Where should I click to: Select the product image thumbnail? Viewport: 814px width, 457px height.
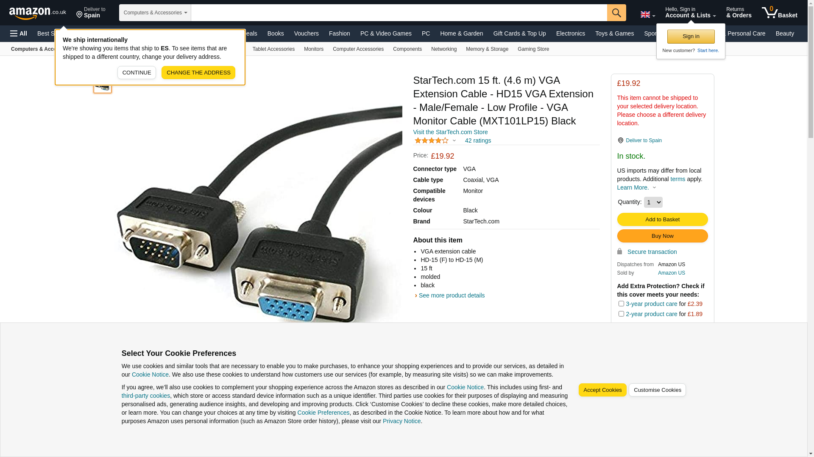pyautogui.click(x=103, y=86)
